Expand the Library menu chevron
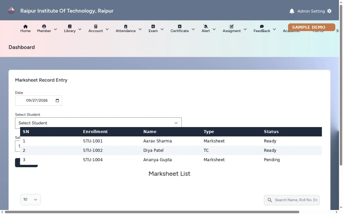Screen dimensions: 343x214 [x=80, y=29]
